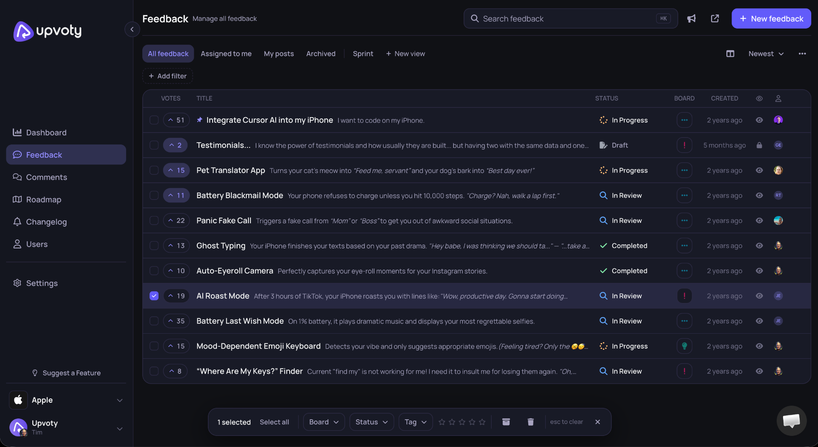This screenshot has width=818, height=447.
Task: Open the Status dropdown in bulk bar
Action: (372, 422)
